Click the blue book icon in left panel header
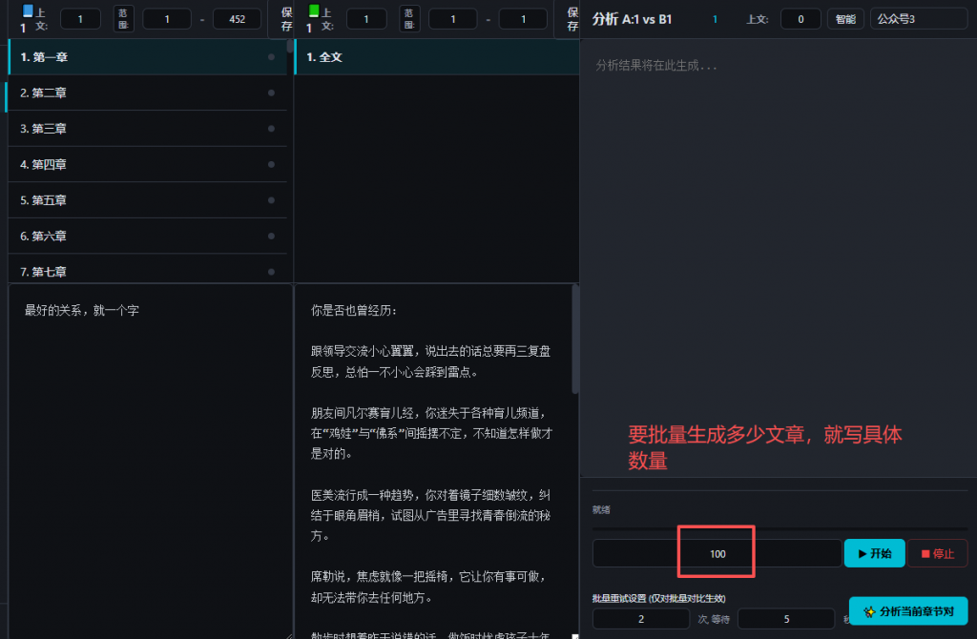The height and width of the screenshot is (639, 977). coord(27,10)
